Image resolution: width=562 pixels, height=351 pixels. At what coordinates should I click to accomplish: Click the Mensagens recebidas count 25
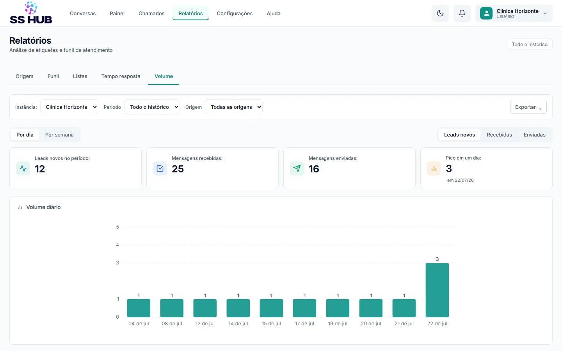click(x=178, y=169)
